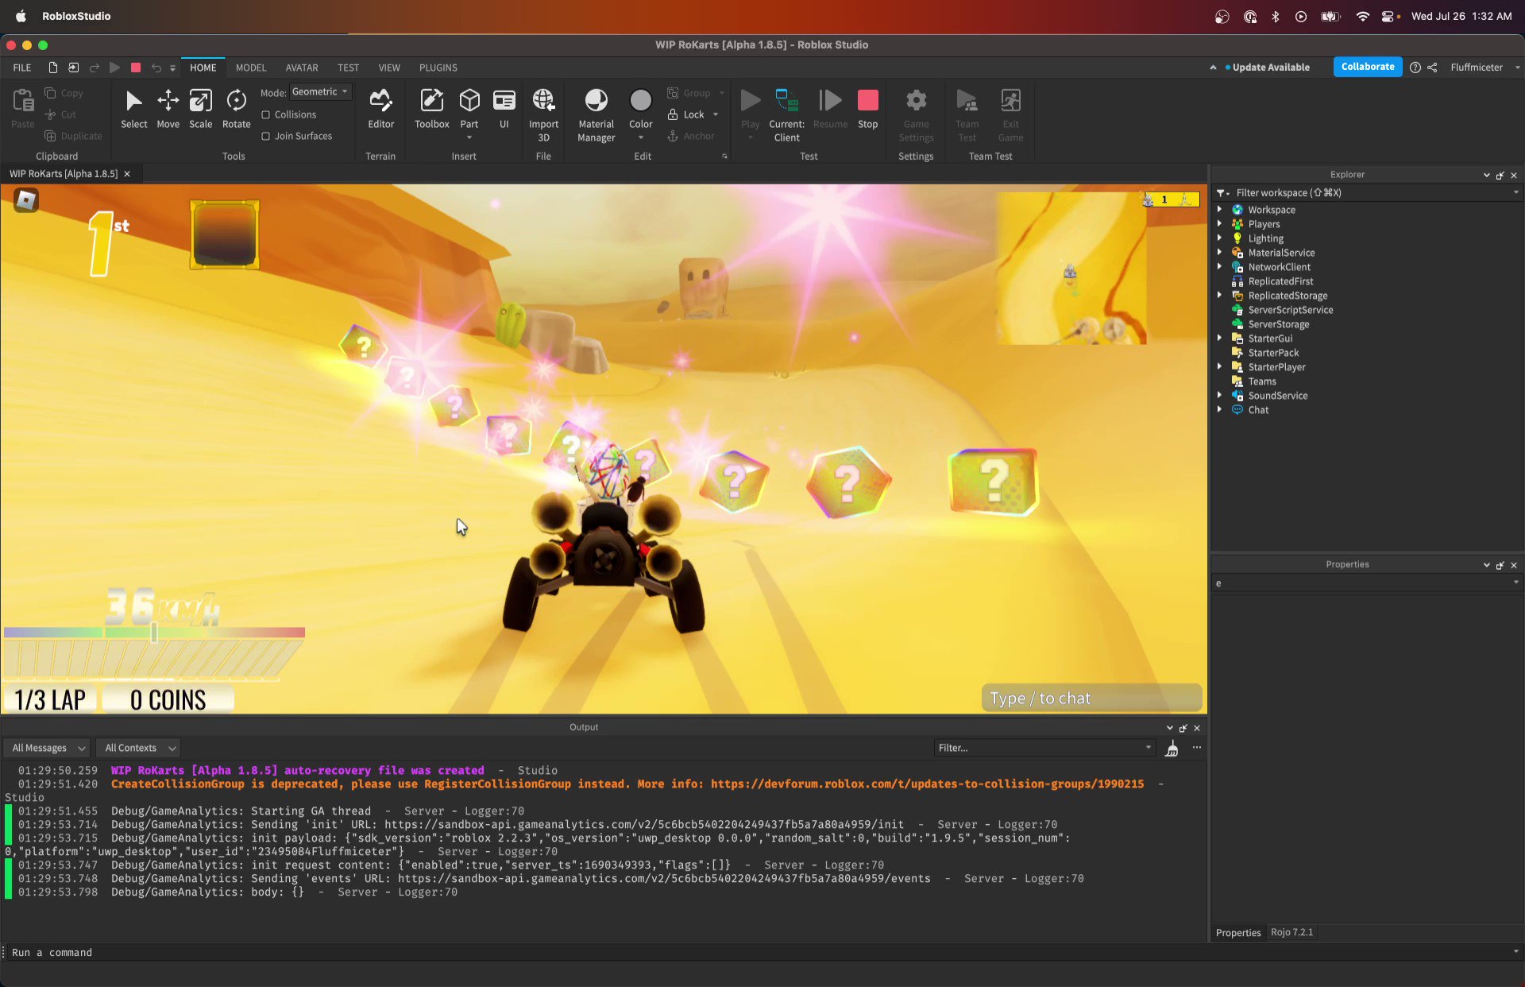Open the Output more options ellipsis
Viewport: 1525px width, 987px height.
click(x=1196, y=748)
